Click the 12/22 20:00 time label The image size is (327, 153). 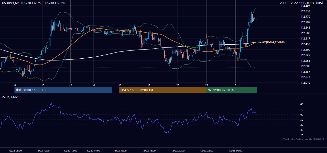click(178, 150)
